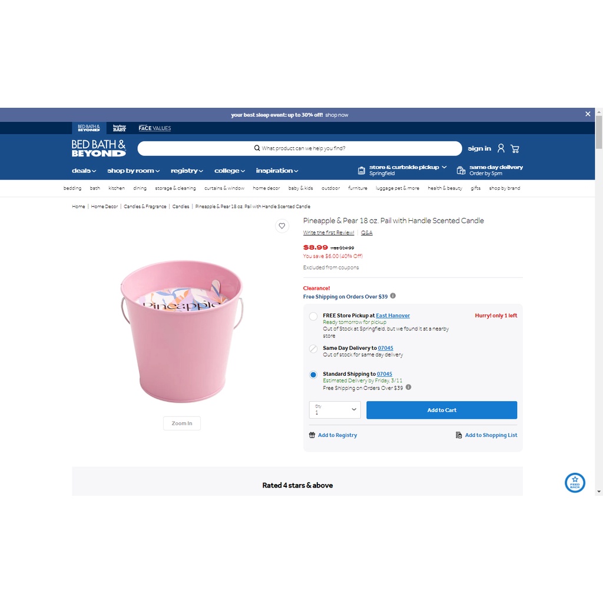Viewport: 603px width, 603px height.
Task: Select the Standard Shipping radio button
Action: coord(313,375)
